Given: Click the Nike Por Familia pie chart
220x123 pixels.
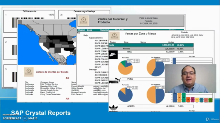Looking at the screenshot, I should pos(125,68).
